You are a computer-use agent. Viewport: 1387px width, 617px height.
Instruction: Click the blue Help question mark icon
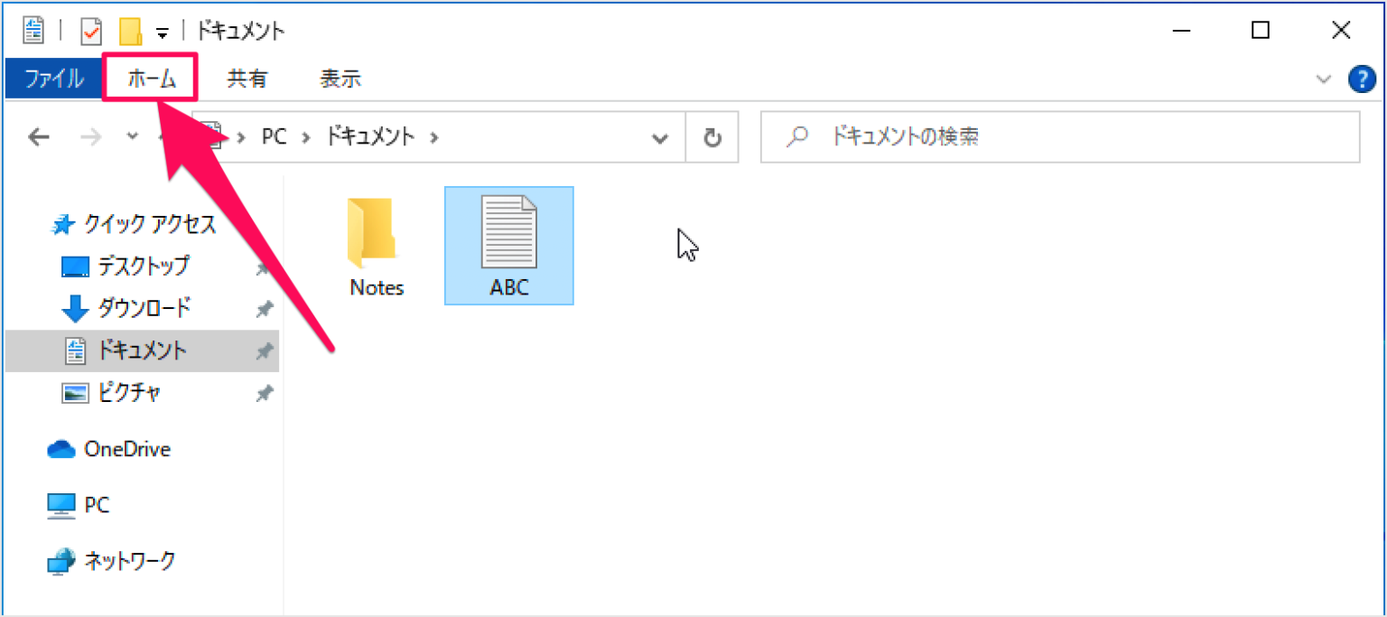tap(1362, 79)
